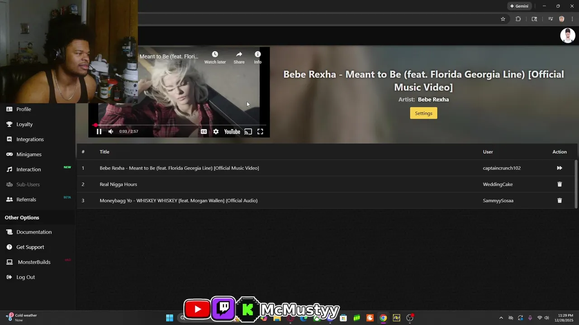Open the Windows Start menu

point(170,318)
